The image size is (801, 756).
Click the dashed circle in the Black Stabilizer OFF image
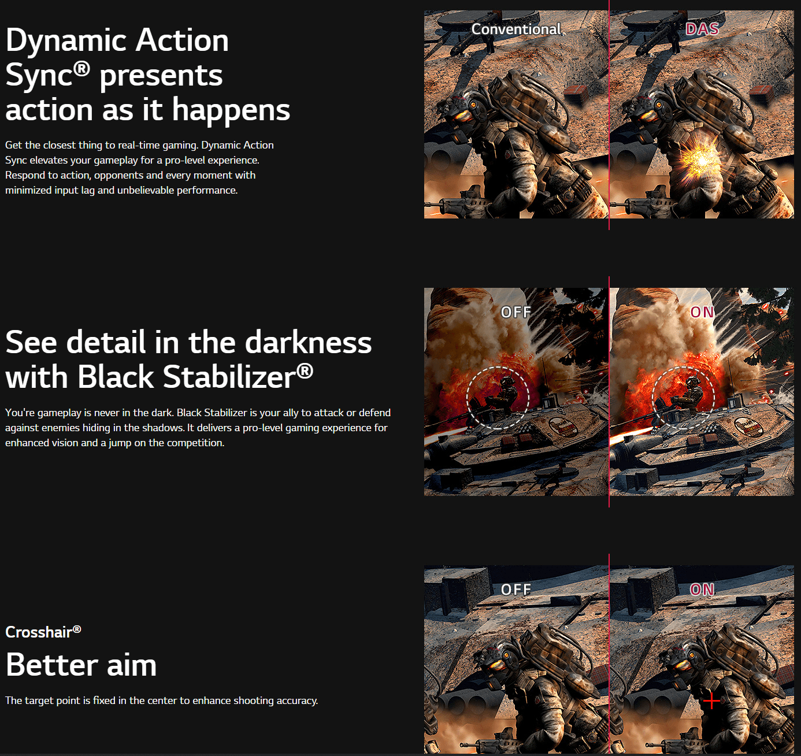pos(498,397)
